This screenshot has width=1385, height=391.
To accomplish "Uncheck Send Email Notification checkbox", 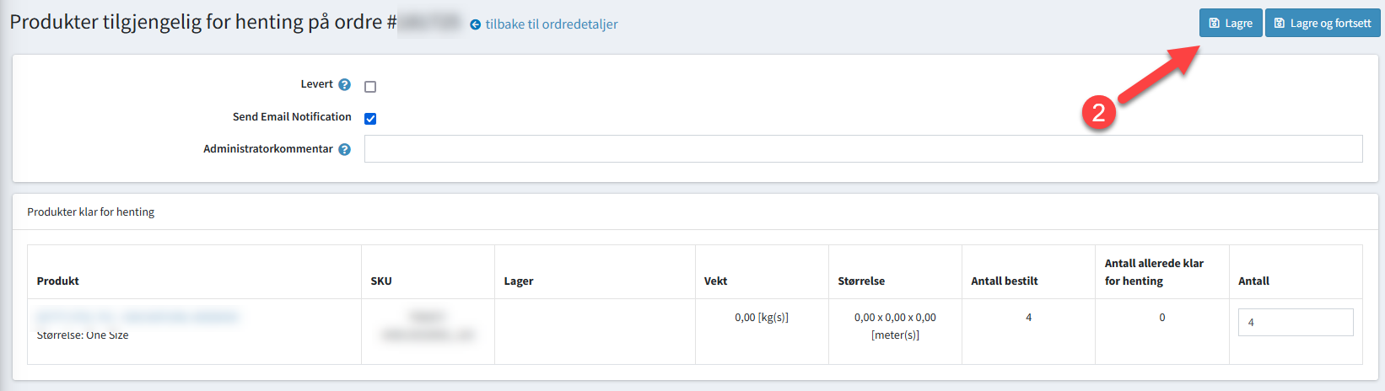I will coord(370,119).
